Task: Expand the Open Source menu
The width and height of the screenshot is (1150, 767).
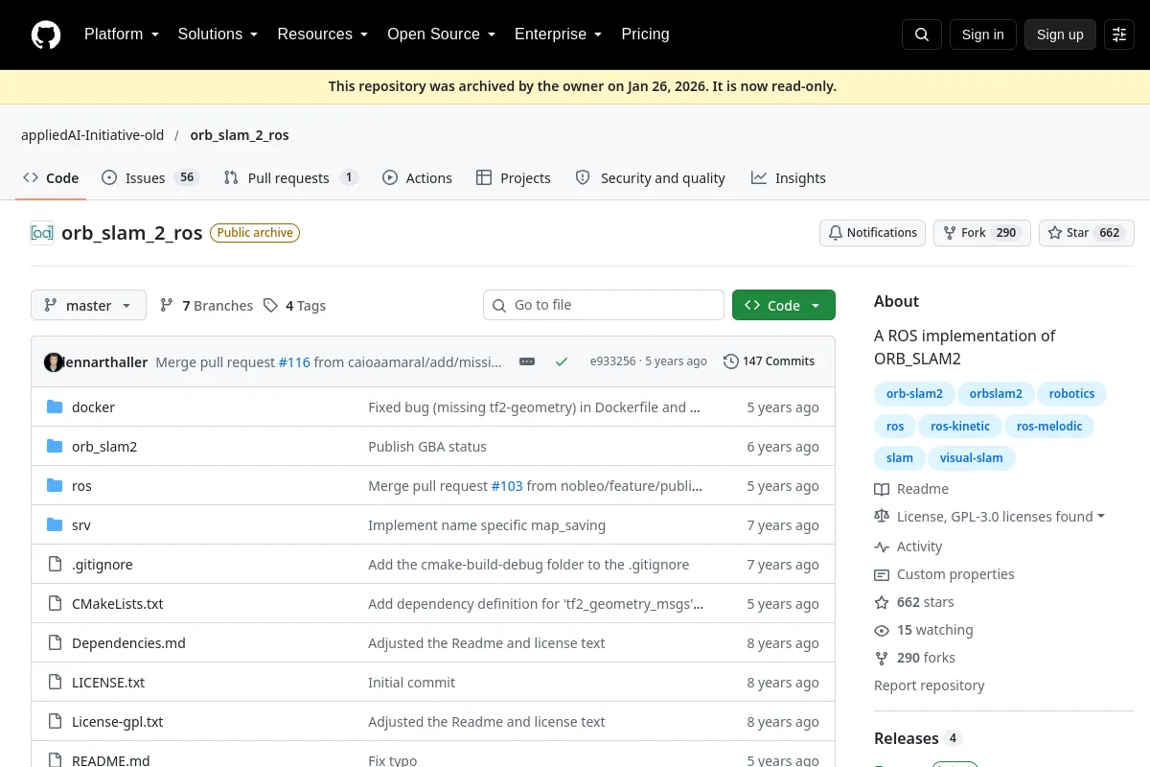Action: [441, 35]
